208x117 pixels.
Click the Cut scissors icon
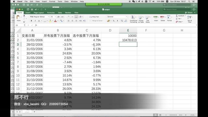click(x=24, y=16)
